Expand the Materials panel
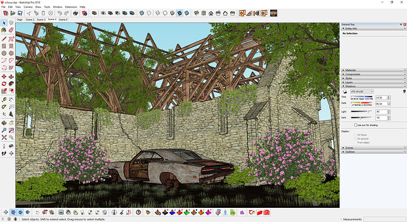 coord(373,70)
